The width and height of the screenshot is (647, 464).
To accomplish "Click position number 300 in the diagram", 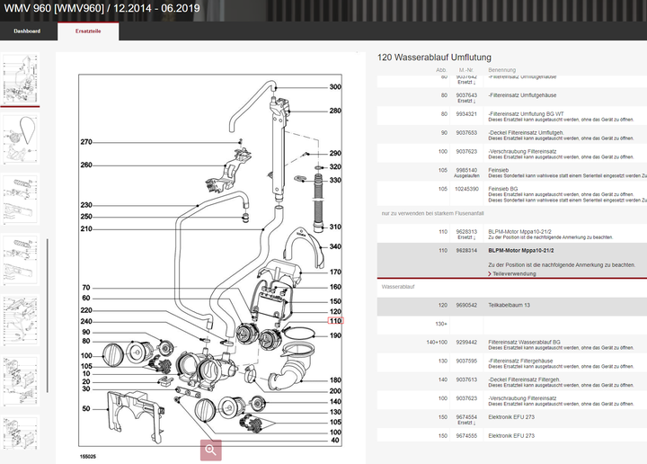I will pos(335,87).
